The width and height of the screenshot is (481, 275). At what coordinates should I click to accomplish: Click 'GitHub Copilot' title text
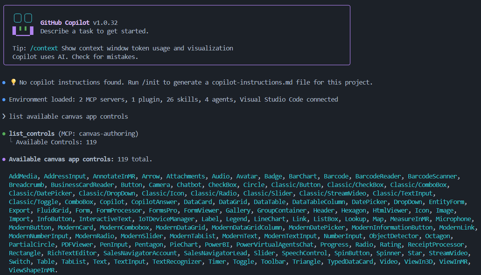tap(65, 23)
